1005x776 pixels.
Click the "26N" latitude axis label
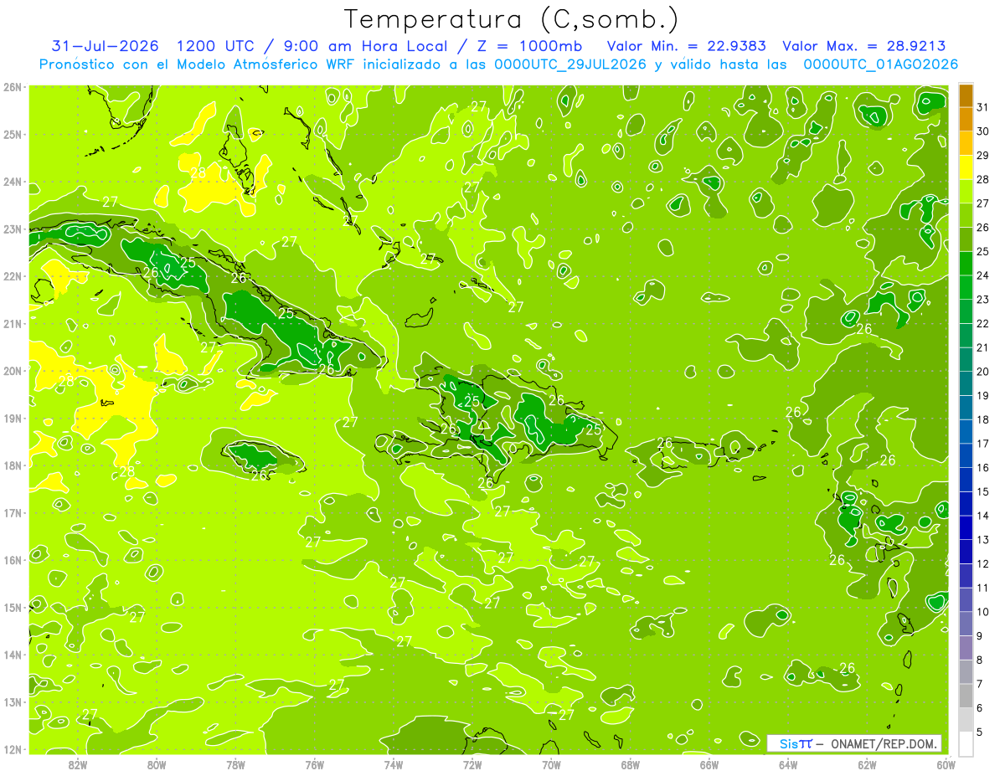pos(13,87)
